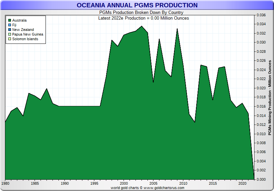
Task: Select the 'Fiji' legend label
Action: 14,25
